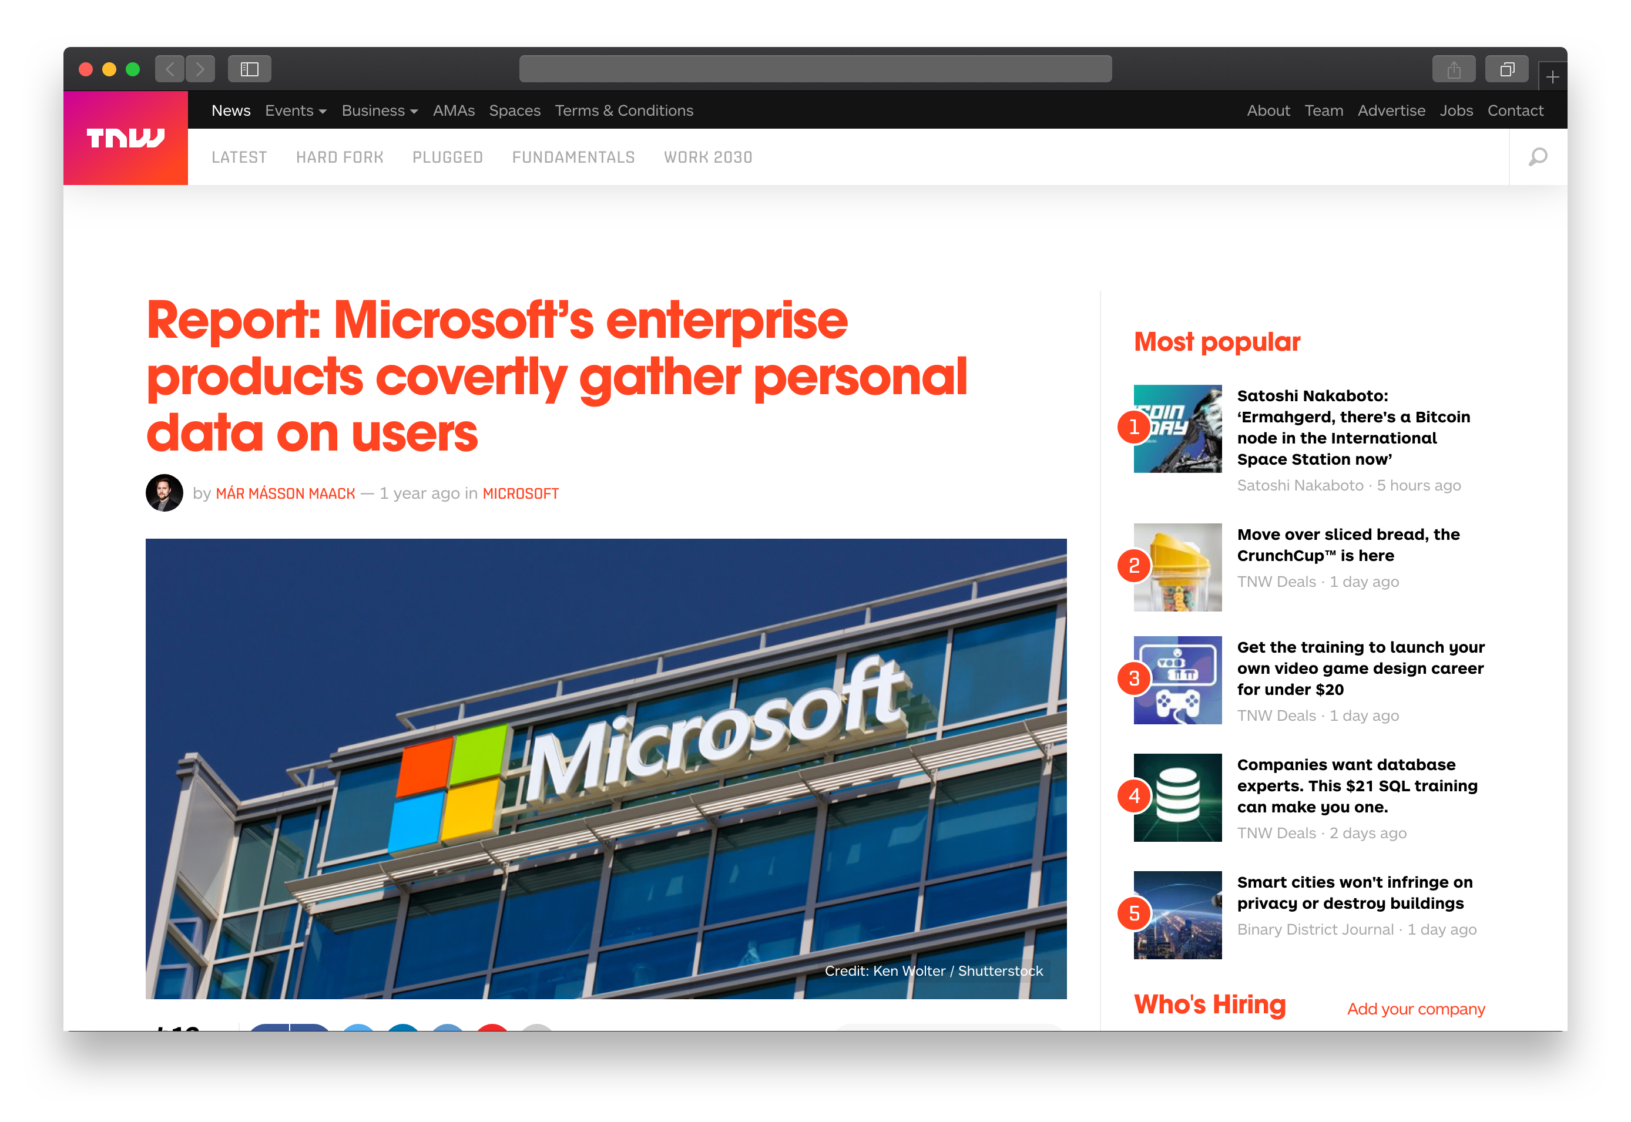The height and width of the screenshot is (1122, 1631).
Task: Click 'Satoshi Nakaboto · 5 hours ago' byline
Action: (1348, 485)
